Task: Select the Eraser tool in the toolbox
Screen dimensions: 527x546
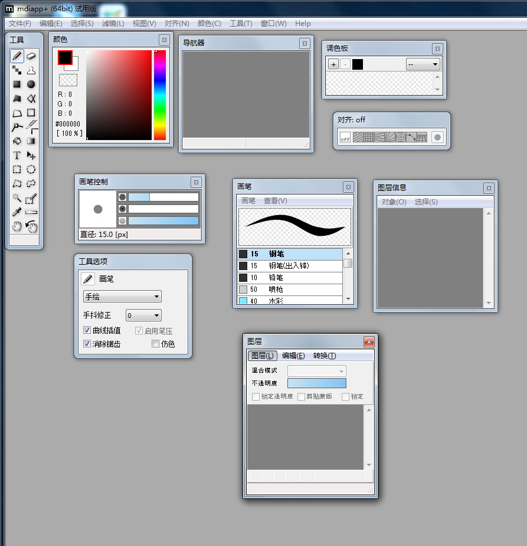Action: point(31,56)
